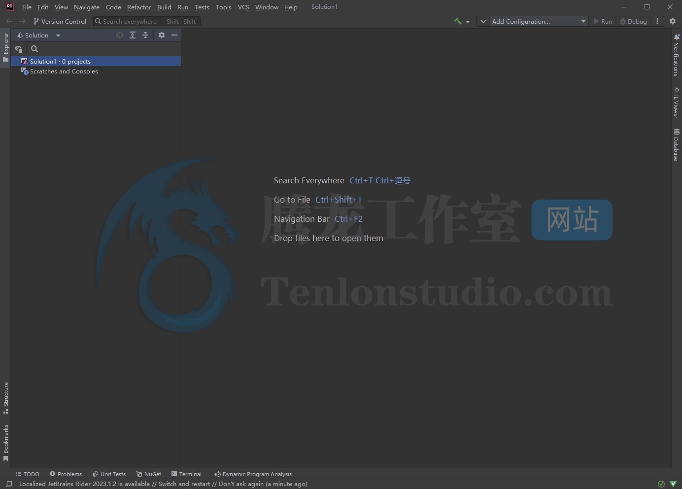
Task: Click the Debug button
Action: [633, 21]
